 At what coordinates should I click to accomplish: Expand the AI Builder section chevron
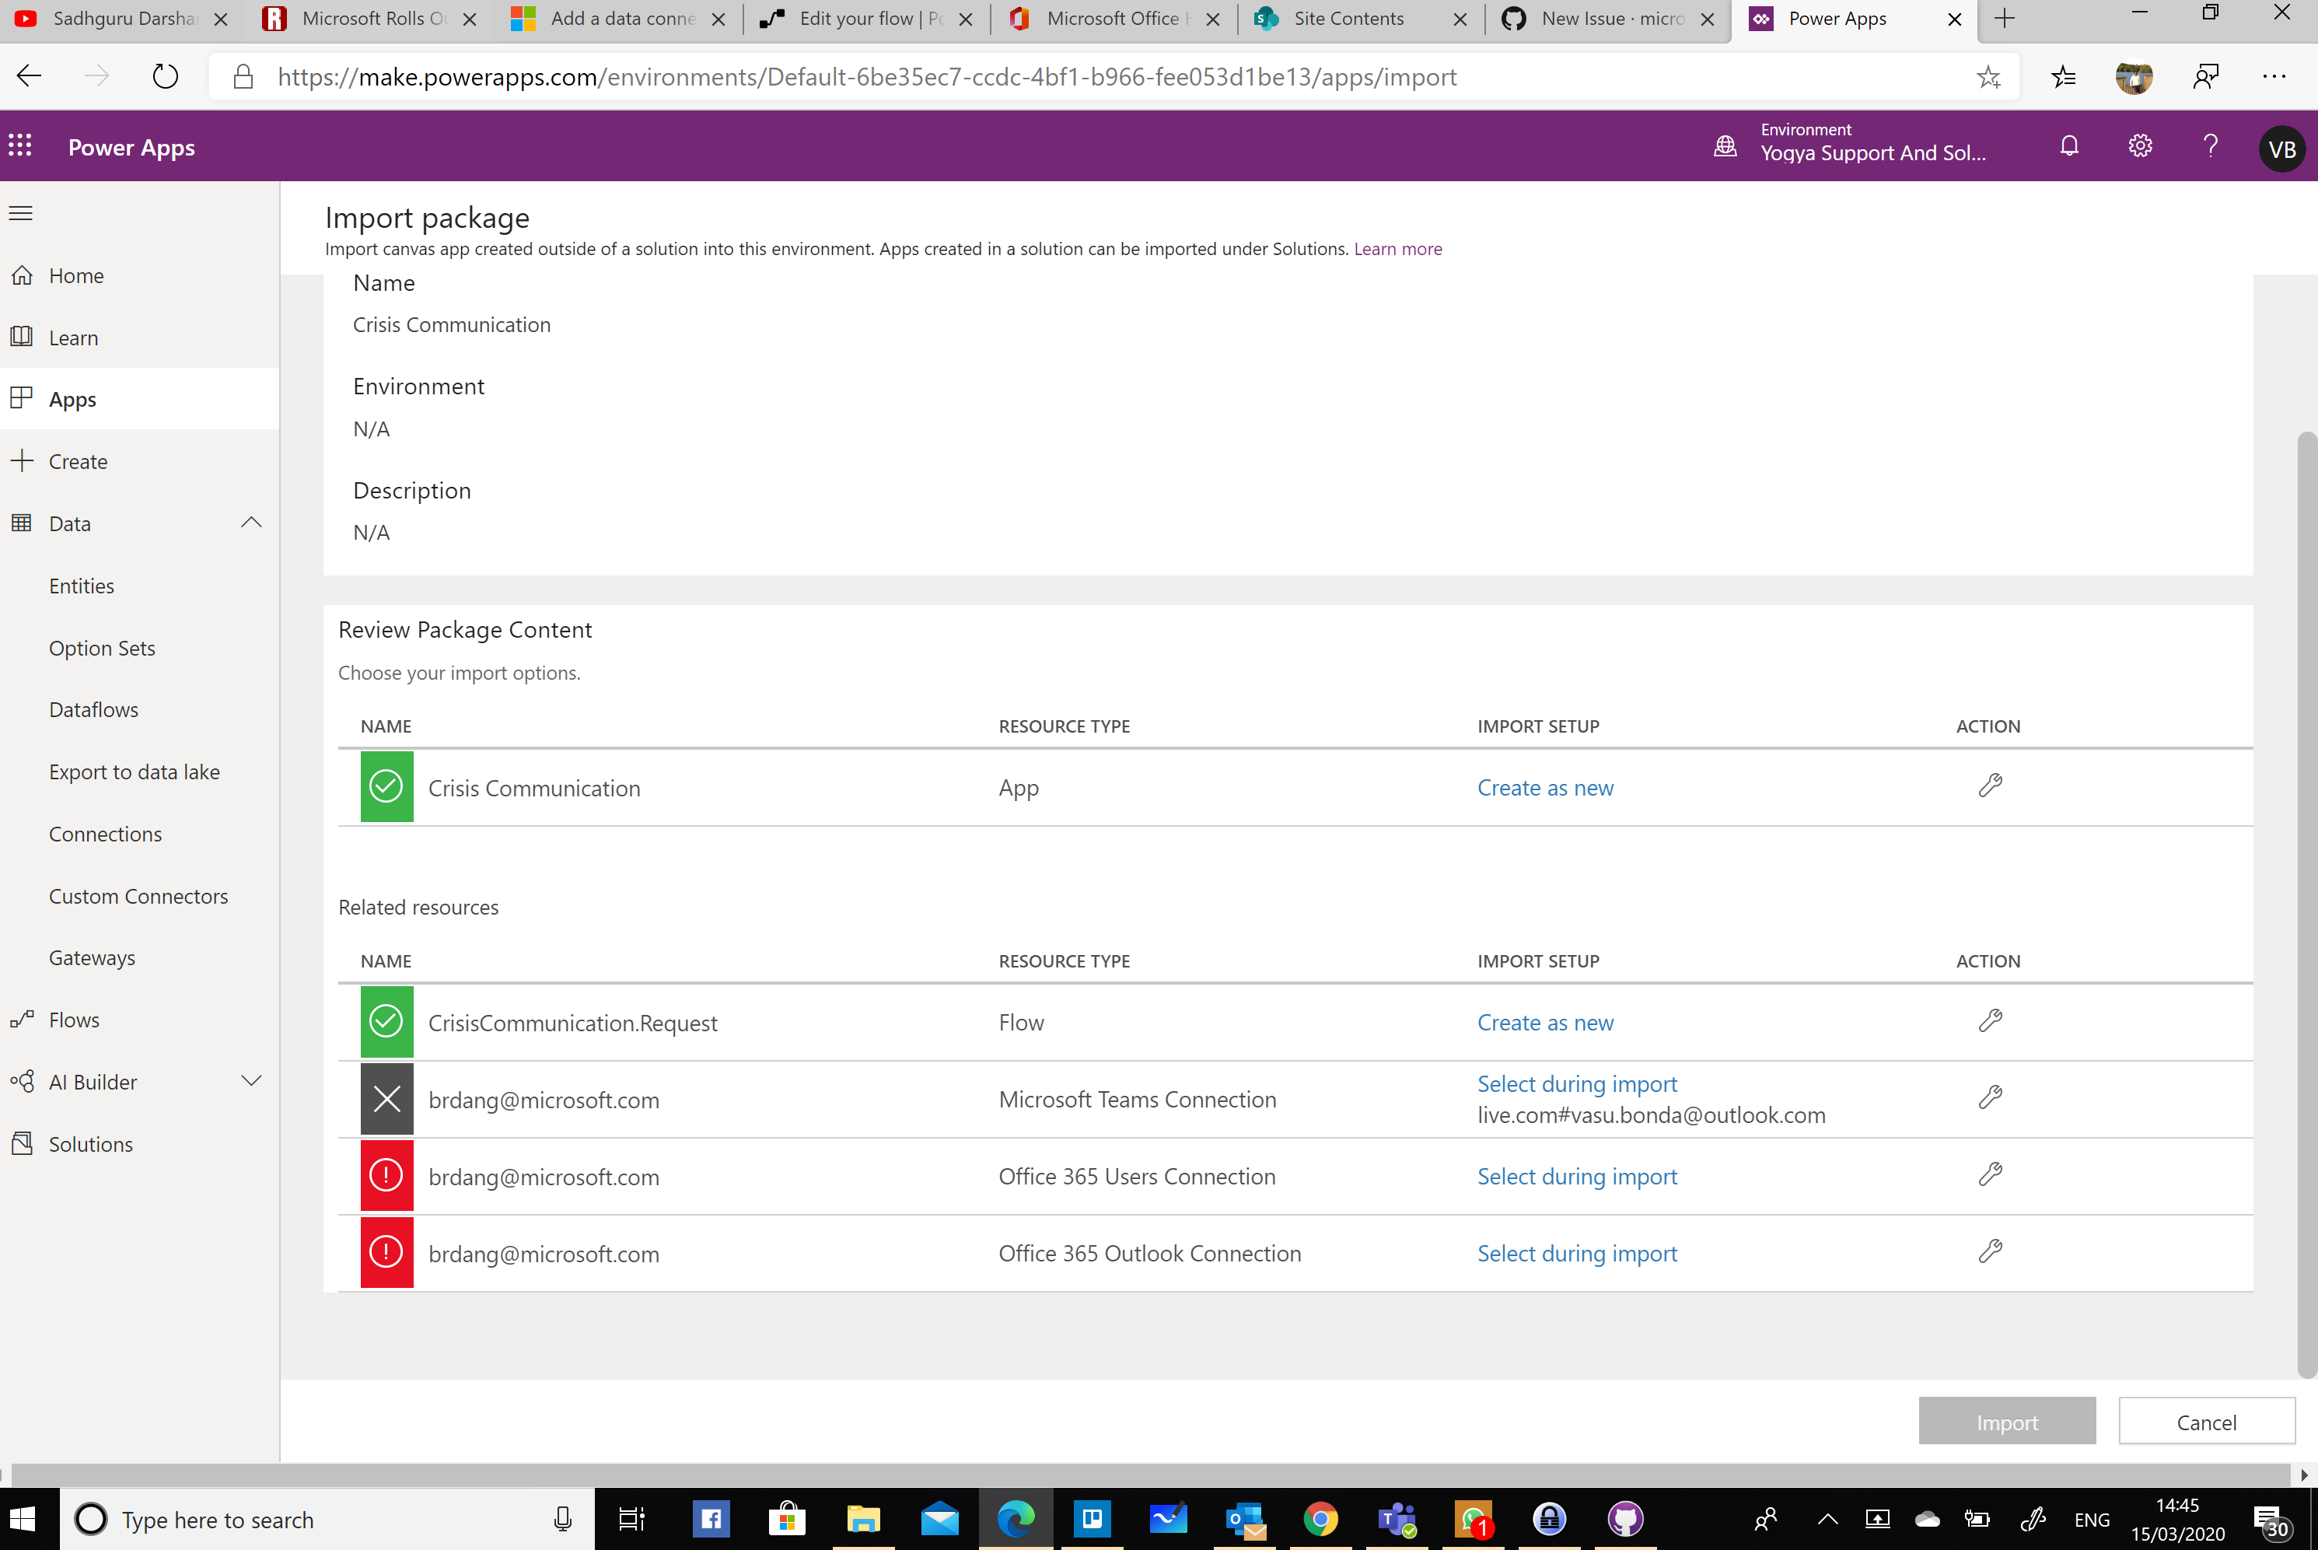pos(251,1082)
